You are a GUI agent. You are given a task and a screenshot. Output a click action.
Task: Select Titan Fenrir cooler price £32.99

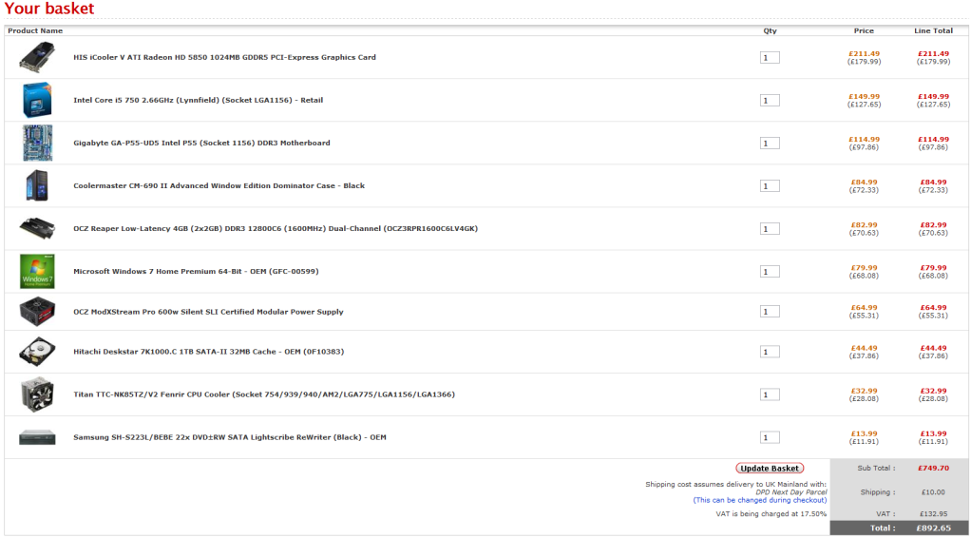pos(864,391)
